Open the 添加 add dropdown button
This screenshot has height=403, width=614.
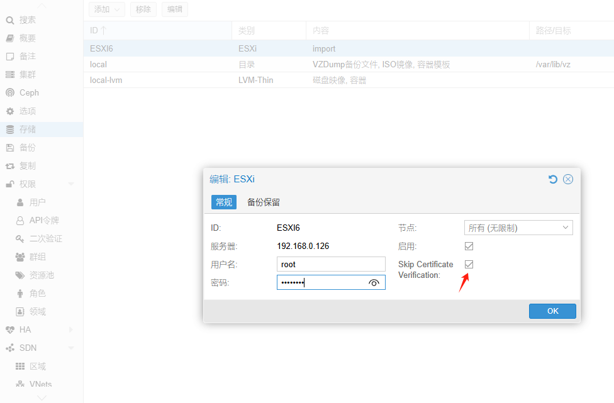(106, 9)
